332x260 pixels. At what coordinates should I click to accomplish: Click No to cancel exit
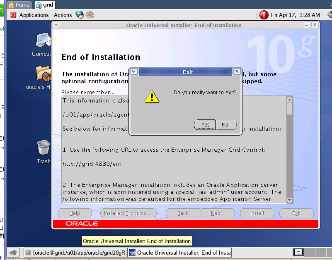tap(225, 125)
